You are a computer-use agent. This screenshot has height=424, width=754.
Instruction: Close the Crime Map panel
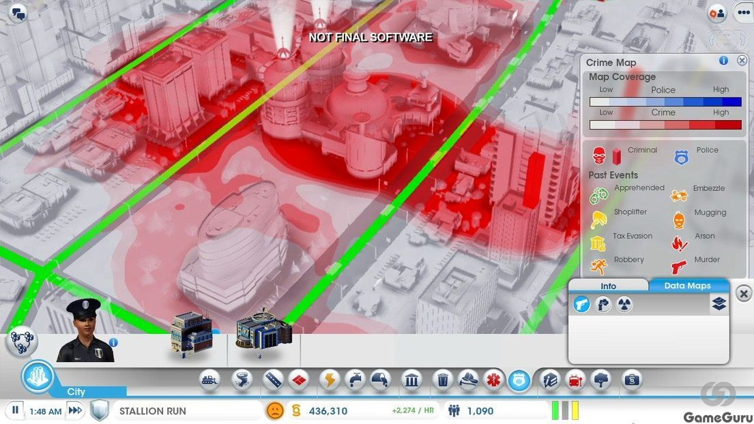tap(742, 60)
